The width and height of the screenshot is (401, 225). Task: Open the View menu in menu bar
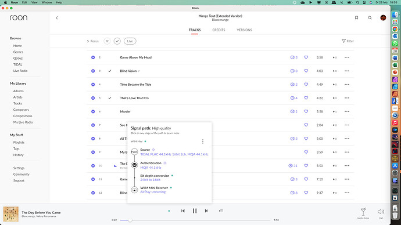34,2
